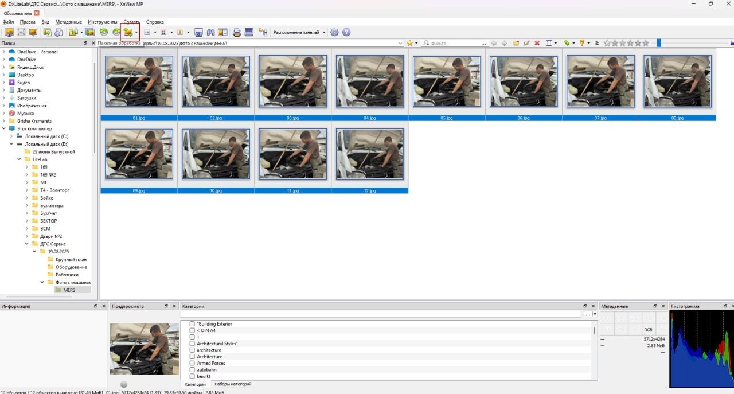Click the fullscreen view toolbar icon
The width and height of the screenshot is (734, 394).
coord(21,32)
